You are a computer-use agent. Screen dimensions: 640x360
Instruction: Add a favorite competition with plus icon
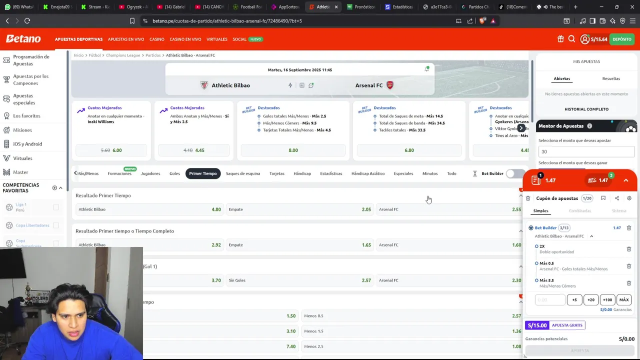tap(54, 188)
